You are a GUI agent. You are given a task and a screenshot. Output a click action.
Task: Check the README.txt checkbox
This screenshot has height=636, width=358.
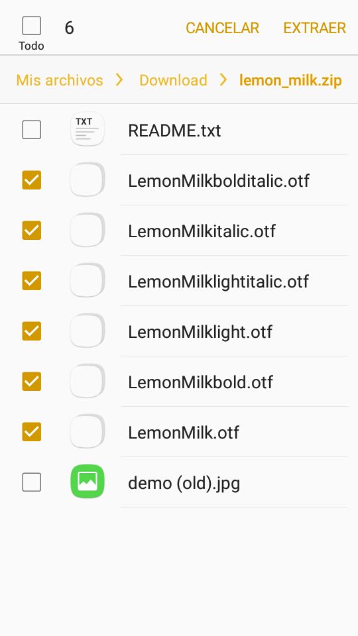(32, 130)
